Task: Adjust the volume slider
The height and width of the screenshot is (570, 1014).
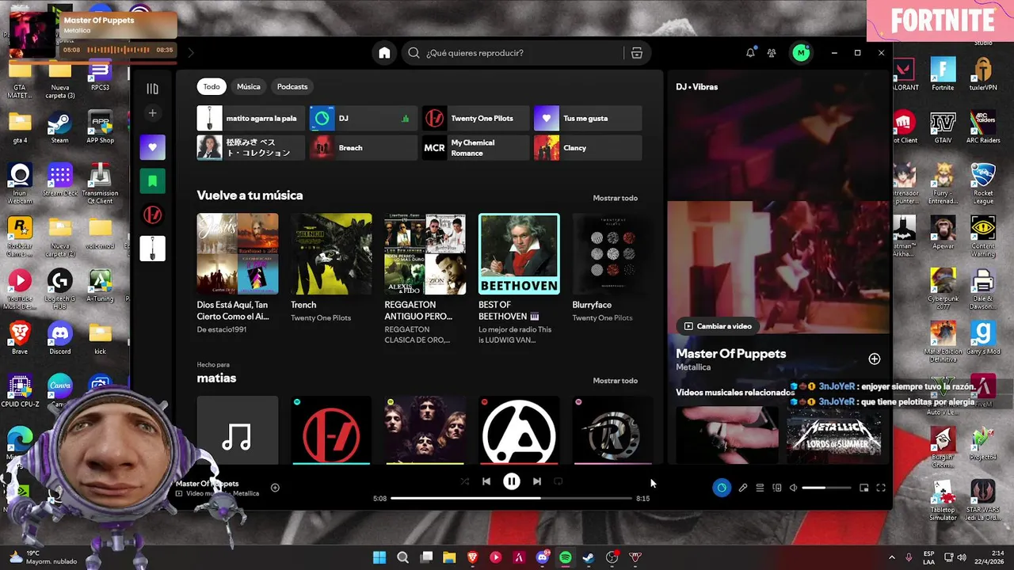Action: [825, 488]
